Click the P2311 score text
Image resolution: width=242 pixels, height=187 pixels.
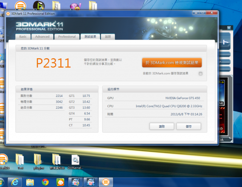[54, 63]
